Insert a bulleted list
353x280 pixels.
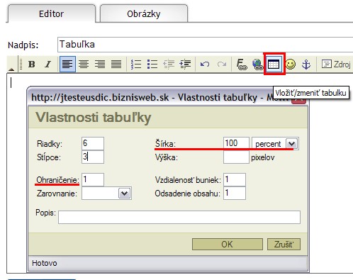152,65
